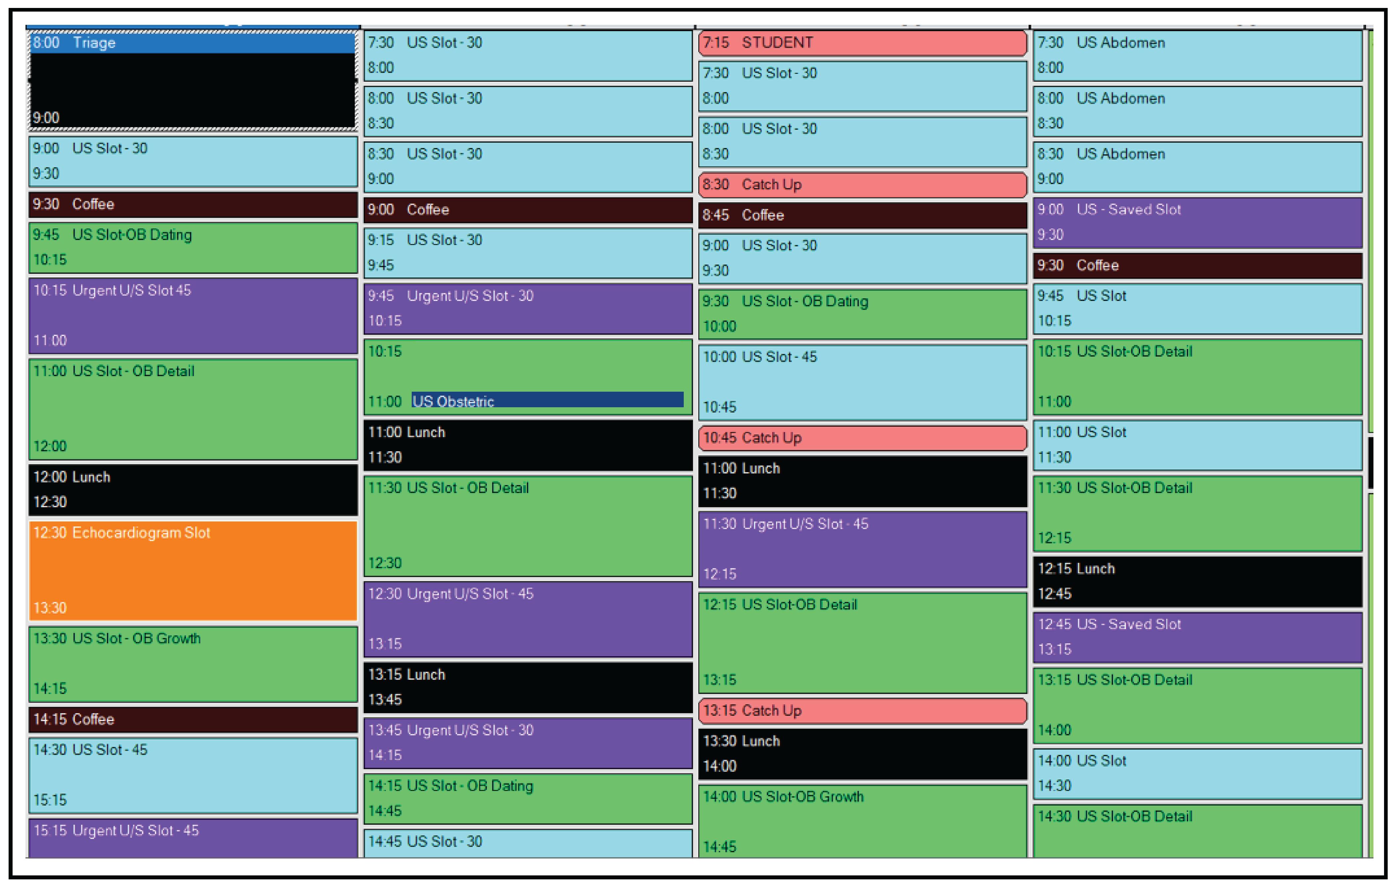Select the 12:00 Lunch block
The image size is (1390, 886).
pyautogui.click(x=193, y=489)
